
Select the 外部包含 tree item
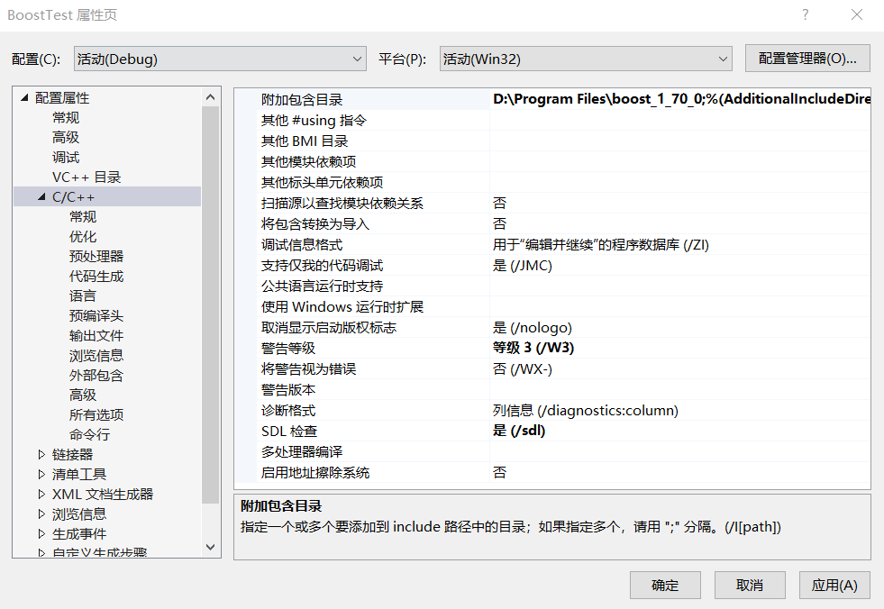(96, 375)
